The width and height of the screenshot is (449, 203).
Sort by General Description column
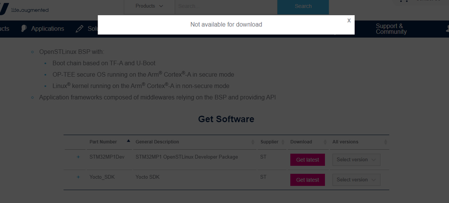[195, 142]
